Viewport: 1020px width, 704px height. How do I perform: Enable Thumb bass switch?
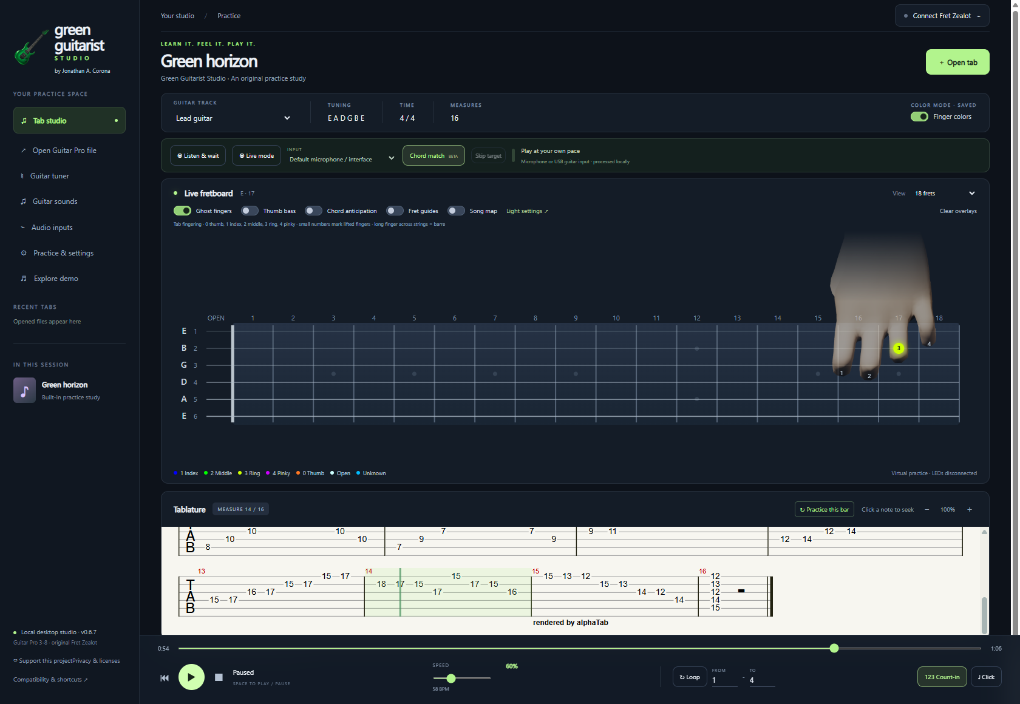tap(250, 211)
